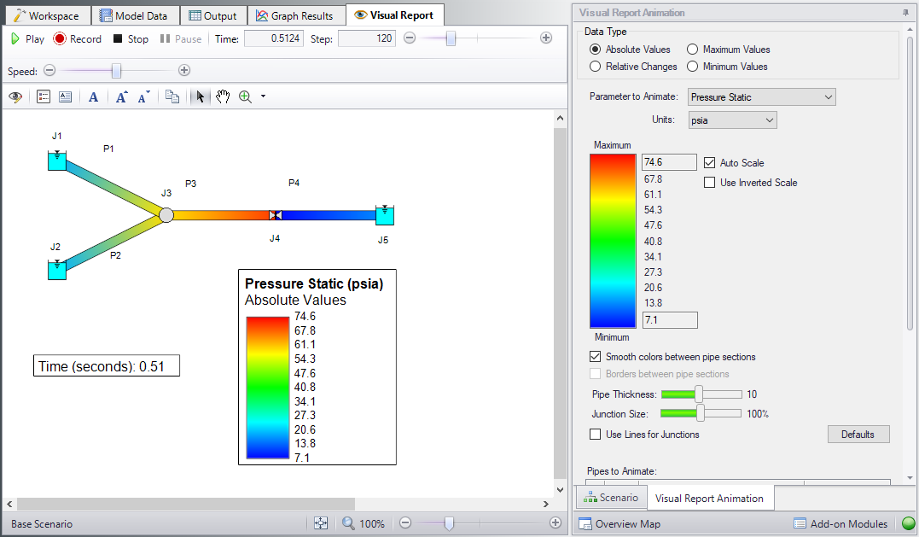Click the zoom magnifier tool
The image size is (919, 537).
pos(246,96)
